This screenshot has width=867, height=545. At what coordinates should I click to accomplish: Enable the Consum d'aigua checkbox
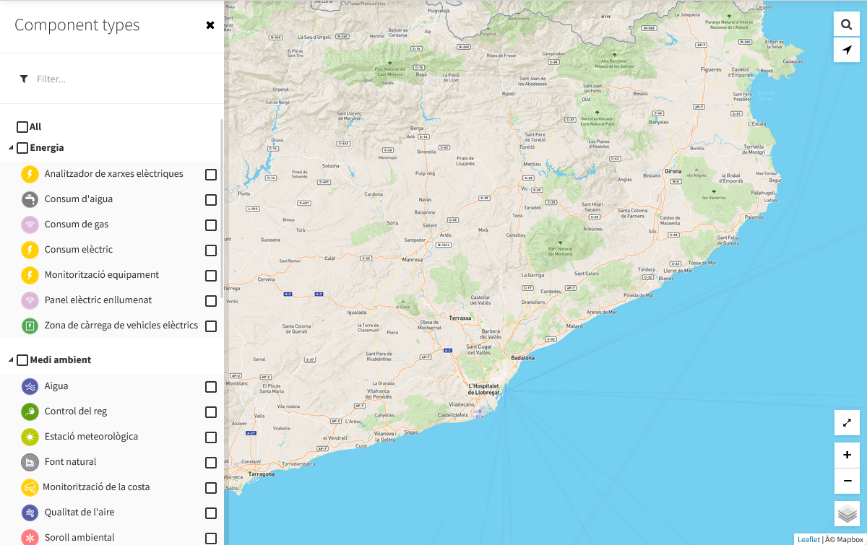point(211,200)
